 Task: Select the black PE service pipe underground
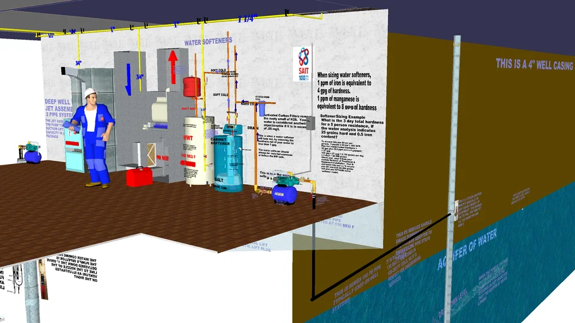pyautogui.click(x=382, y=256)
